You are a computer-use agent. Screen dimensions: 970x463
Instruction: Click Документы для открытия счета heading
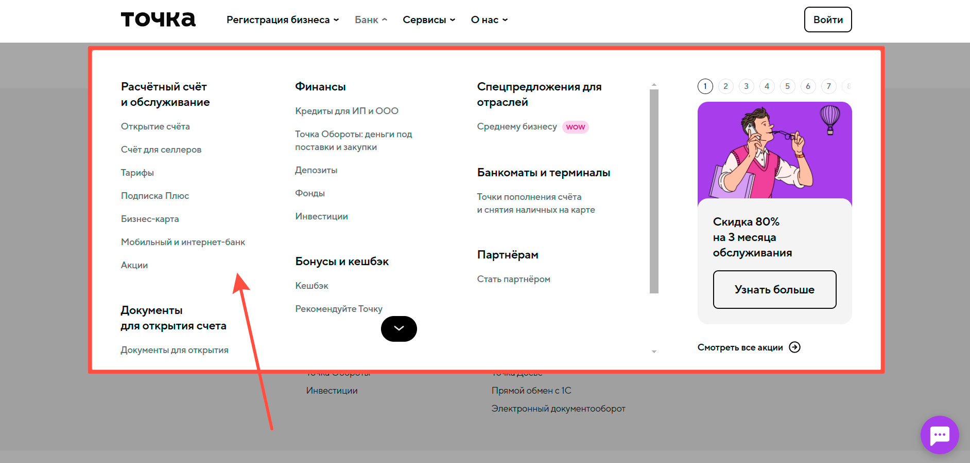point(174,318)
